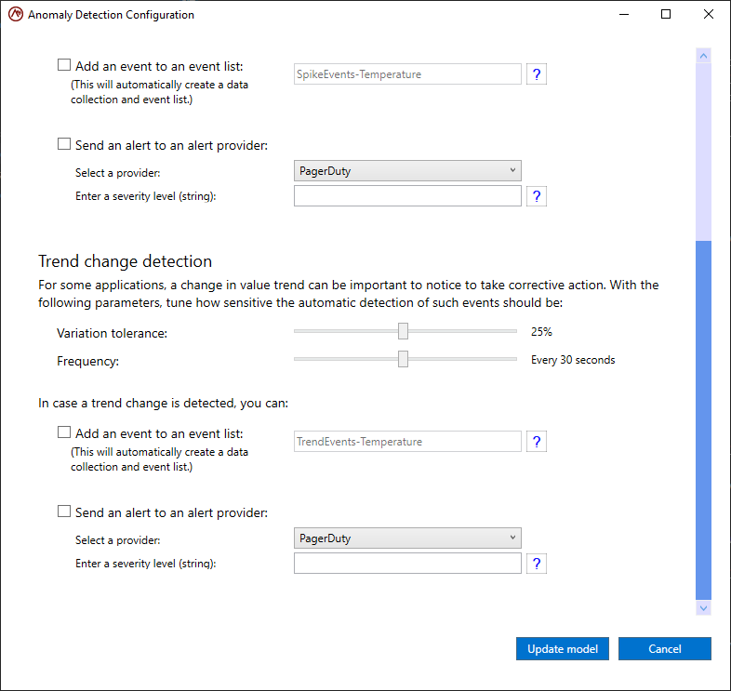Screen dimensions: 731x691
Task: Click the scrollbar up arrow
Action: (703, 56)
